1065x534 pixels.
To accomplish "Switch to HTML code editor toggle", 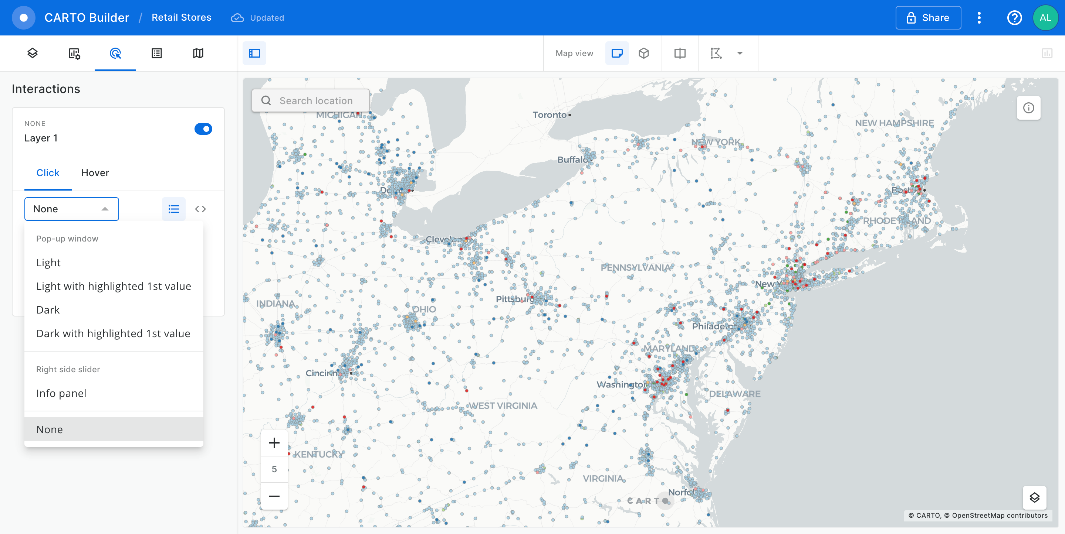I will point(200,209).
